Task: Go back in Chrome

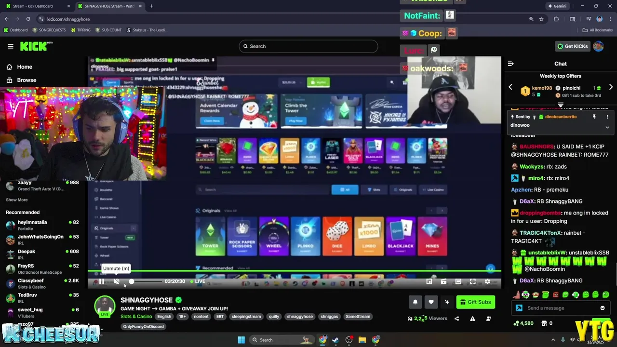Action: [7, 19]
